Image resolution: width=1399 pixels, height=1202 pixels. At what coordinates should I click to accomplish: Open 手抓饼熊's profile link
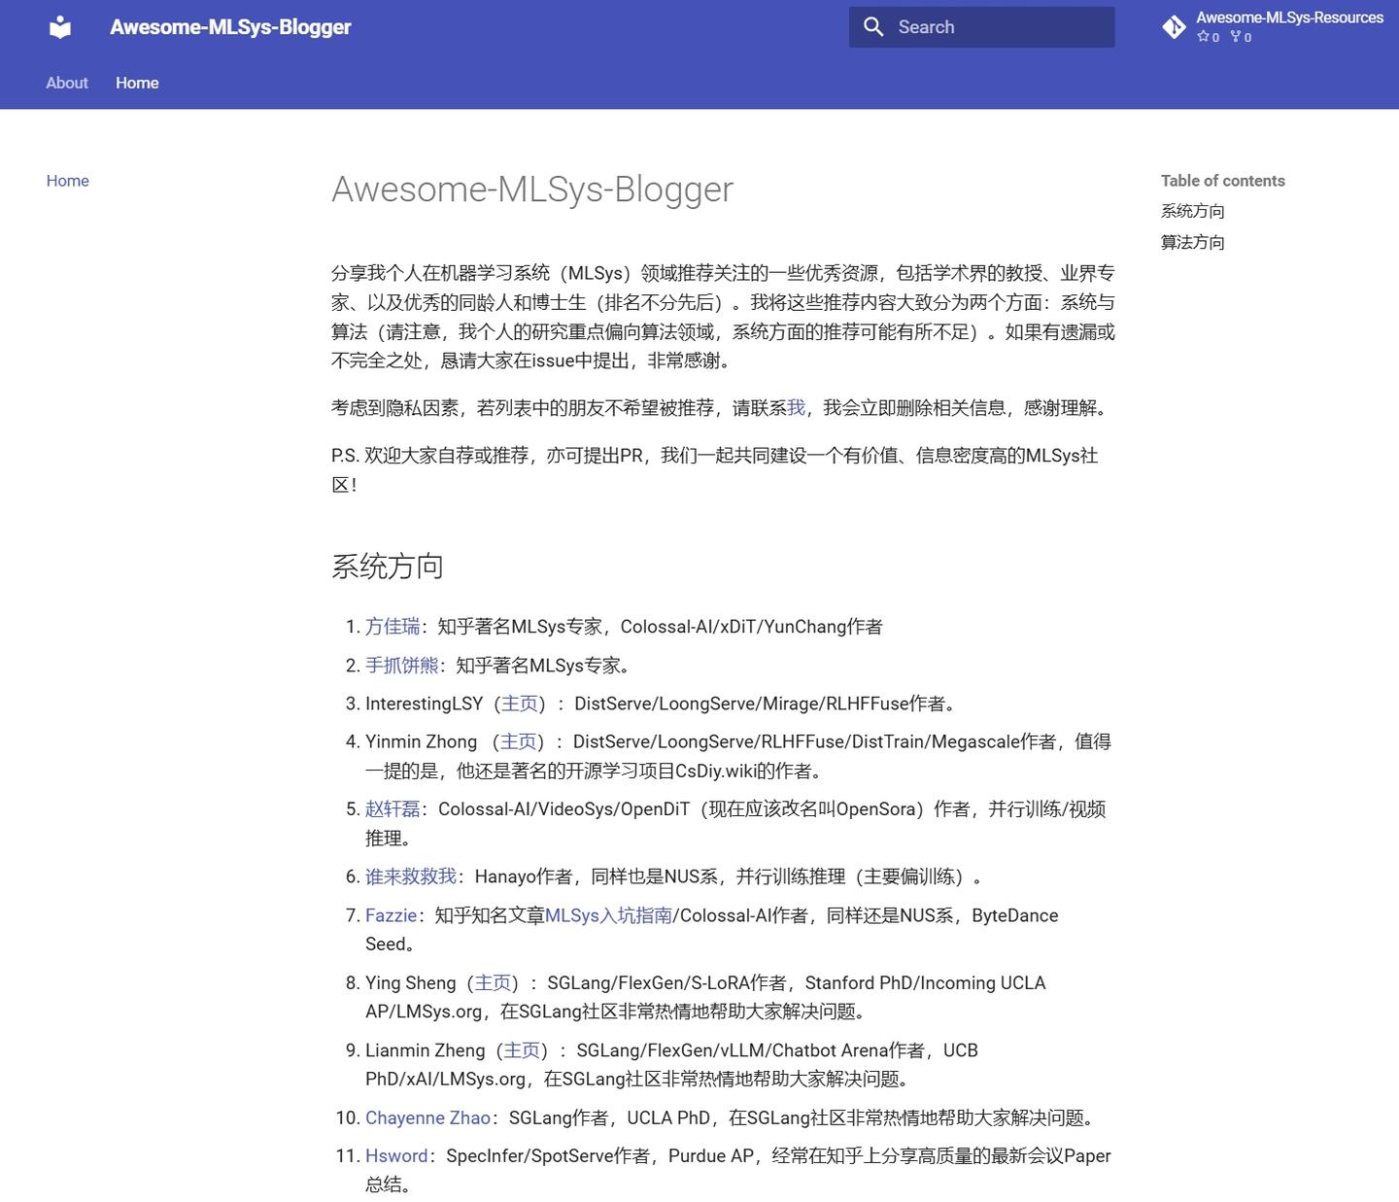click(x=403, y=665)
